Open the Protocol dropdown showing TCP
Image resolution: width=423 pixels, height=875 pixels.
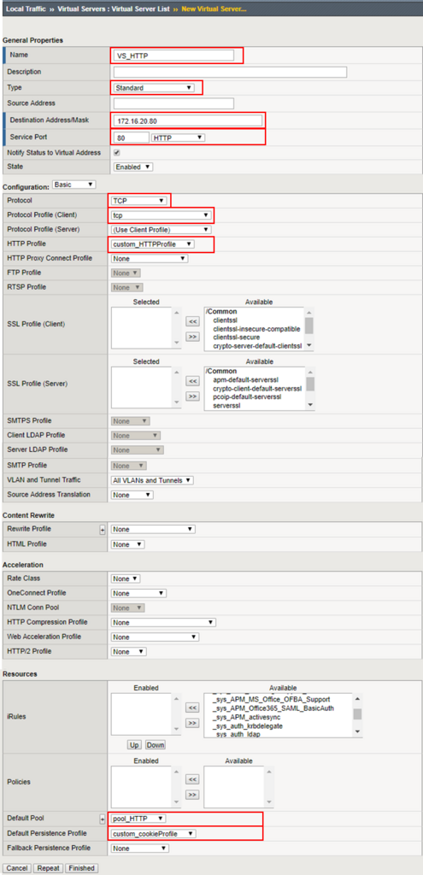click(139, 200)
